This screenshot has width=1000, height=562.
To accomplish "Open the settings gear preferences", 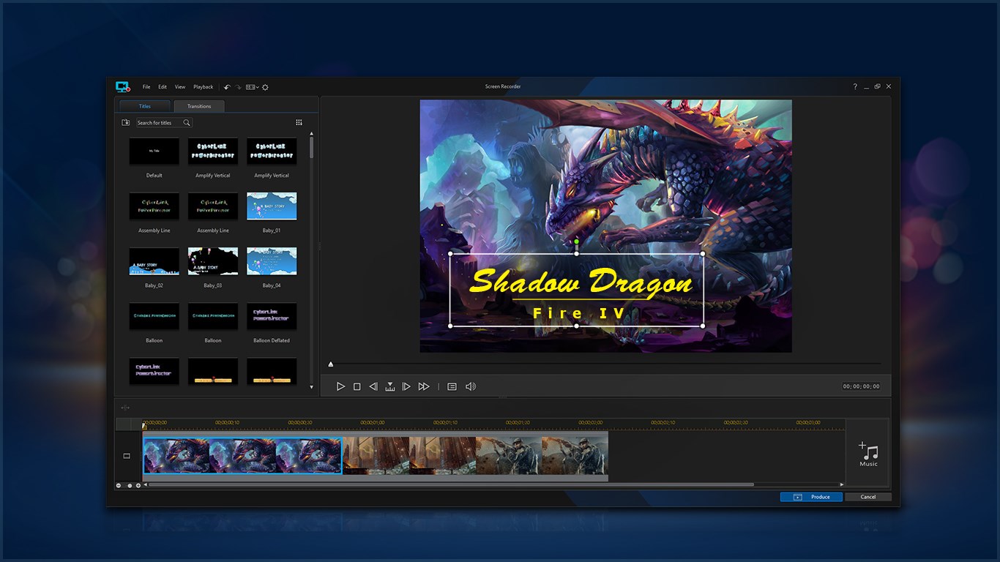I will click(265, 87).
